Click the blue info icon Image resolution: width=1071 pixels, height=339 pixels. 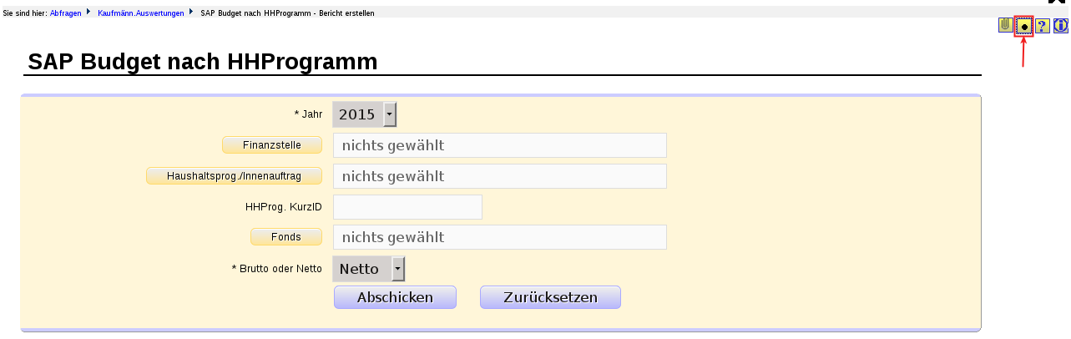pos(1061,26)
